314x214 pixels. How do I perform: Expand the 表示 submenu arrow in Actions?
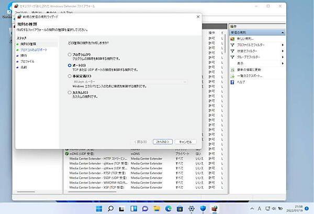coord(283,63)
